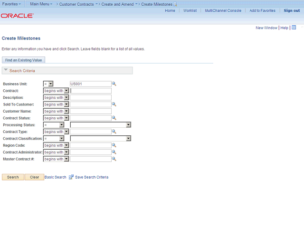Go to Home link

tap(170, 10)
